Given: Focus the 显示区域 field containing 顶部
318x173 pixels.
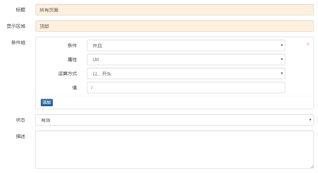Looking at the screenshot, I should click(175, 26).
